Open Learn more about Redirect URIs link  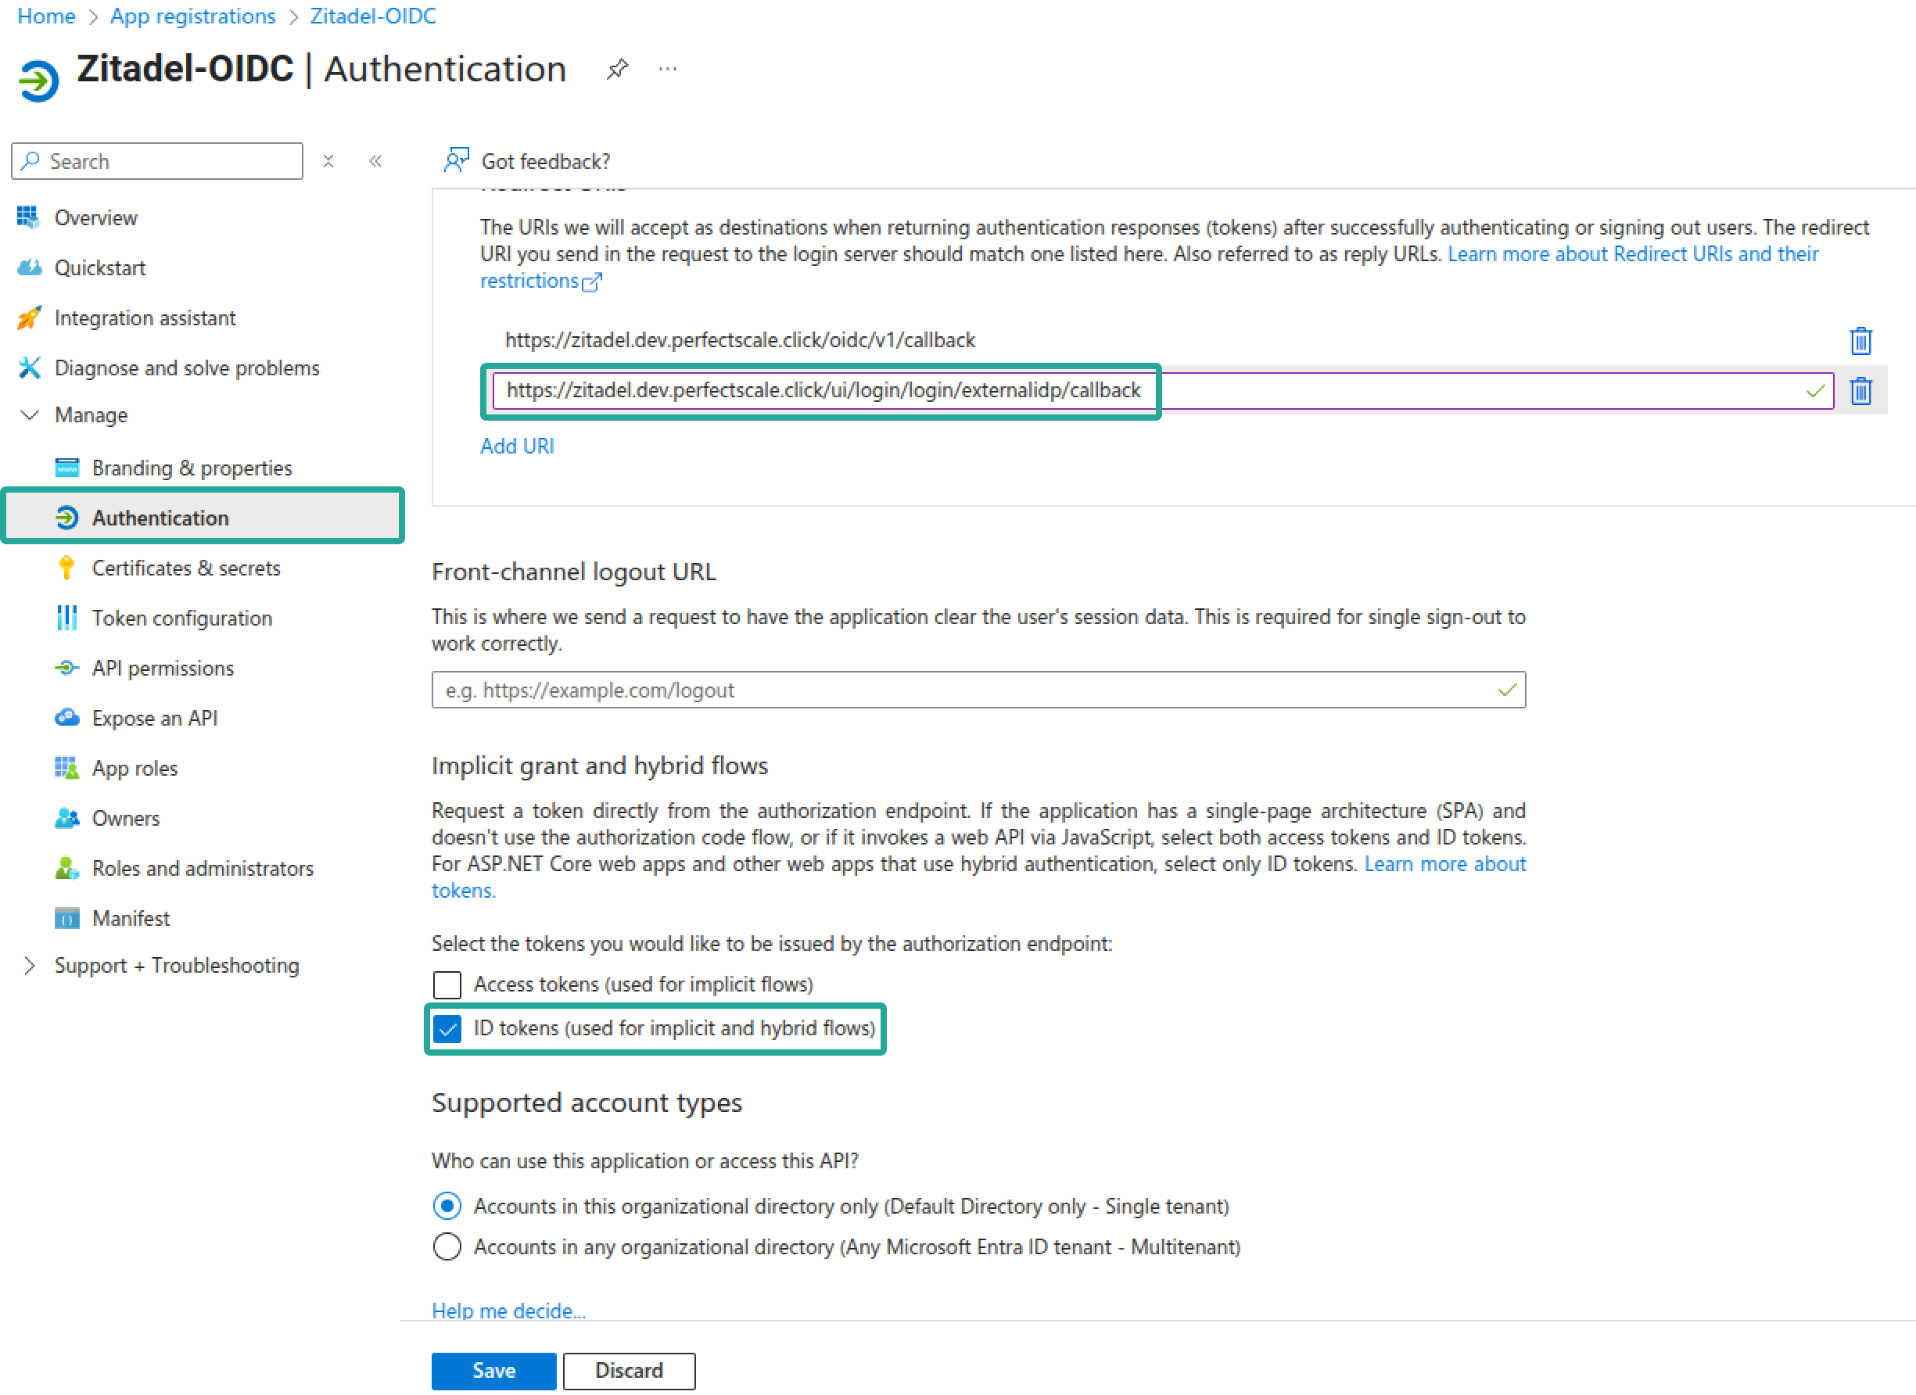coord(1633,253)
